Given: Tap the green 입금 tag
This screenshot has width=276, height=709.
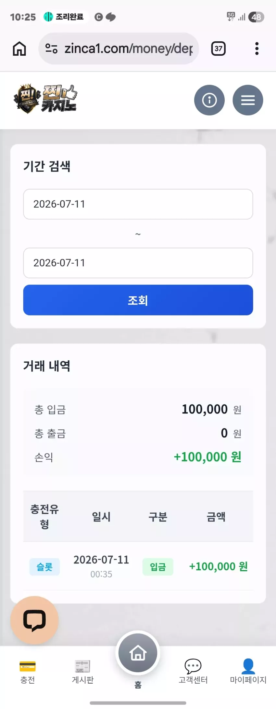Looking at the screenshot, I should [x=158, y=567].
